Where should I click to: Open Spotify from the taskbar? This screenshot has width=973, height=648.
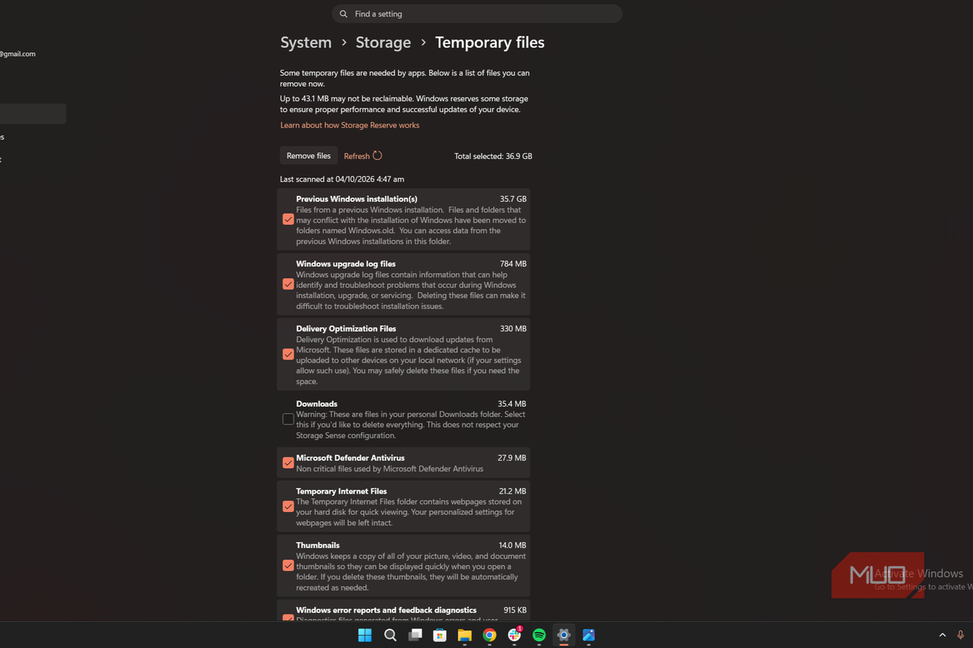click(x=539, y=635)
